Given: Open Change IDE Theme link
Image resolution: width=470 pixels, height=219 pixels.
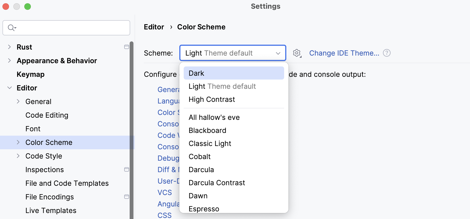Looking at the screenshot, I should pos(344,53).
